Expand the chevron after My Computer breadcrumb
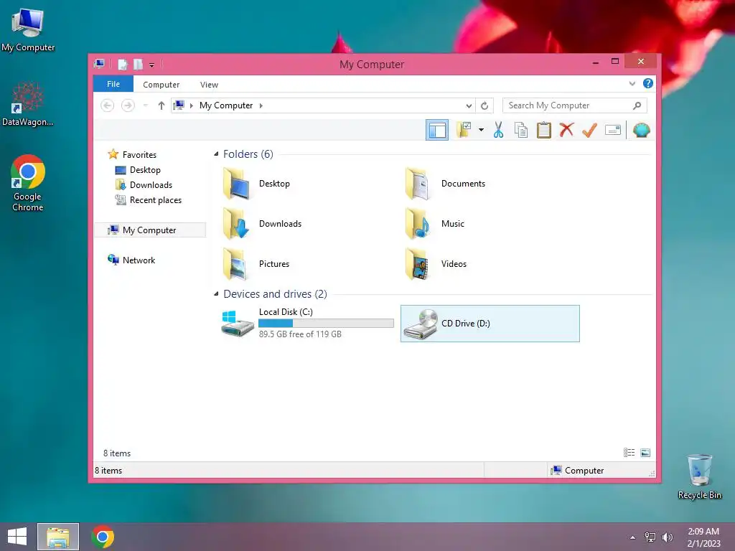This screenshot has width=735, height=551. (261, 105)
